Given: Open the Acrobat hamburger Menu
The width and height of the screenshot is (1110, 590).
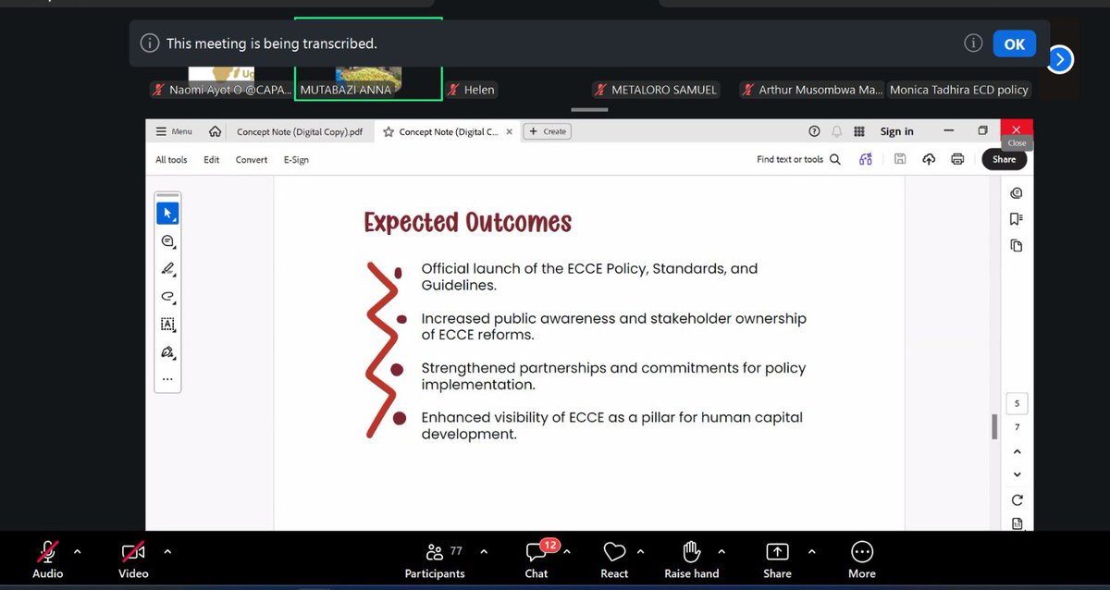Looking at the screenshot, I should 175,131.
